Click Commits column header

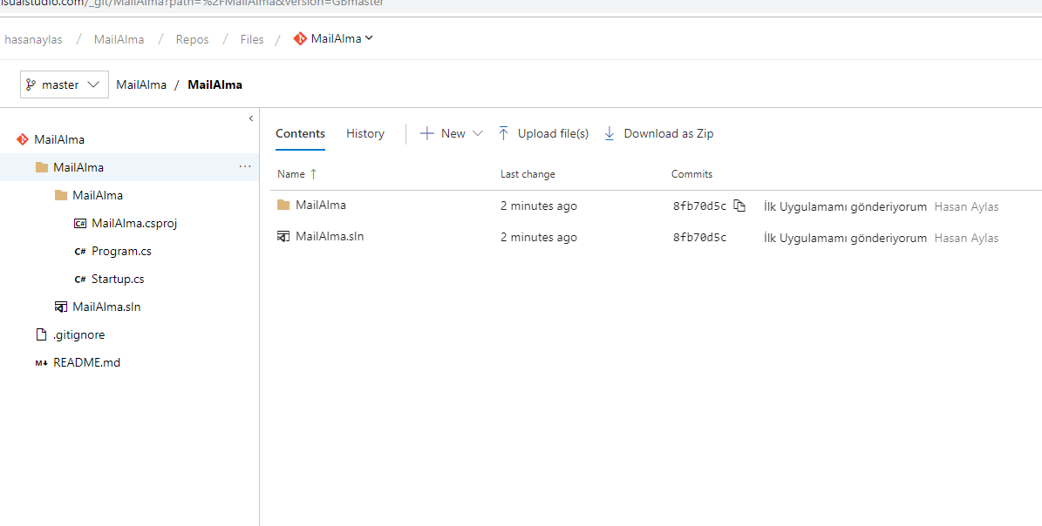pos(691,174)
